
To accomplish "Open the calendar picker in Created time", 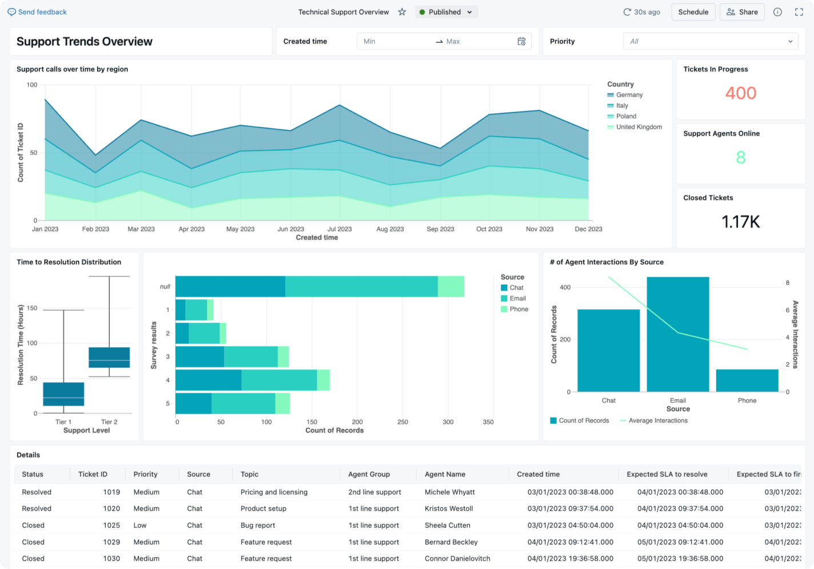I will pos(521,41).
